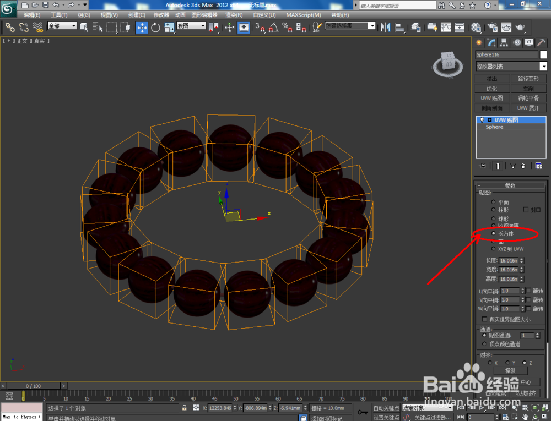551x421 pixels.
Task: Select the Select and Move tool
Action: pos(142,28)
